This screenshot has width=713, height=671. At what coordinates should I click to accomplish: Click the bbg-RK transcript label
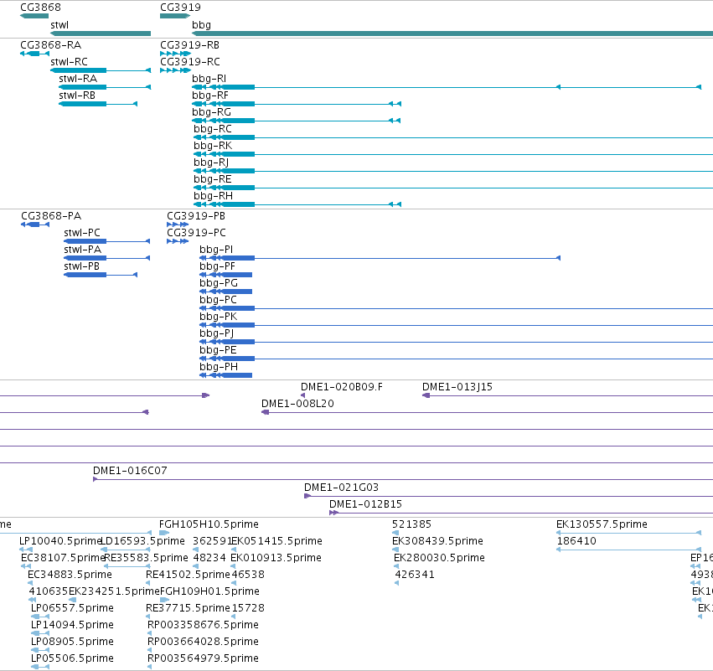click(x=213, y=146)
